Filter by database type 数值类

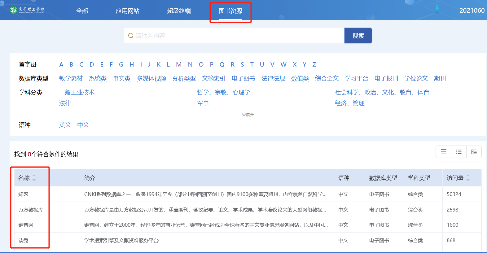[300, 78]
